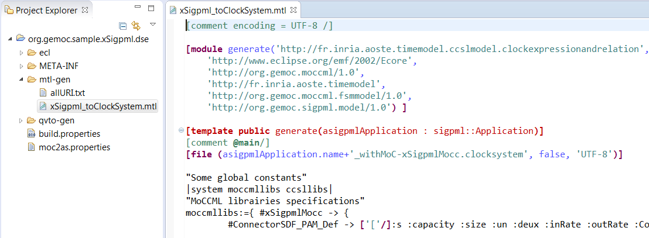
Task: Toggle Link with Editor in Project Explorer
Action: coord(136,25)
